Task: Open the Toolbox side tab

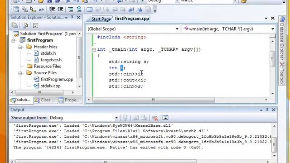Action: pos(282,74)
